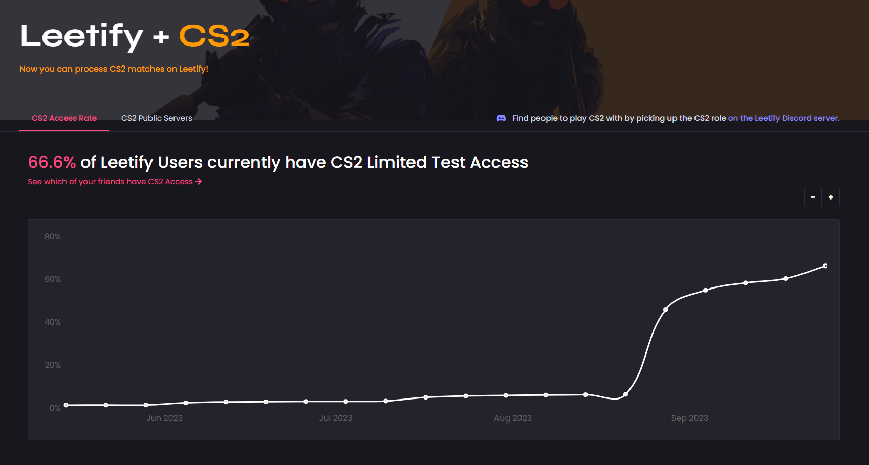This screenshot has height=465, width=869.
Task: Click the pink tab underline indicator
Action: point(64,130)
